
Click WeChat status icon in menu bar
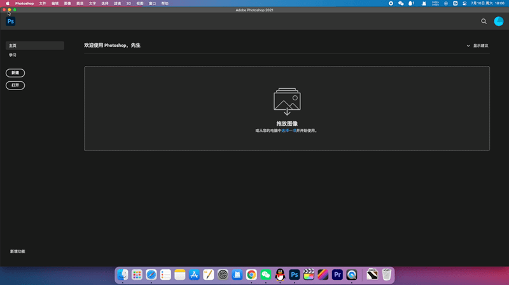(x=401, y=3)
